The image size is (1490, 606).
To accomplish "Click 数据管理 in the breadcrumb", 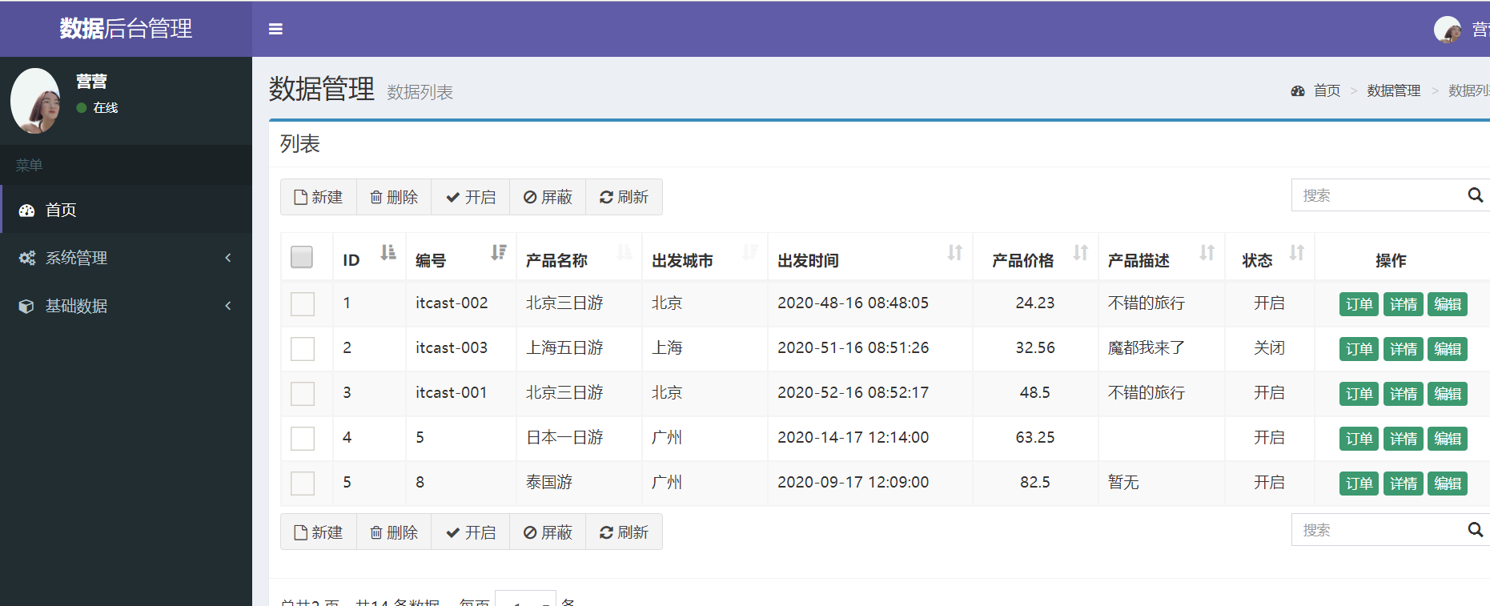I will (x=1393, y=90).
